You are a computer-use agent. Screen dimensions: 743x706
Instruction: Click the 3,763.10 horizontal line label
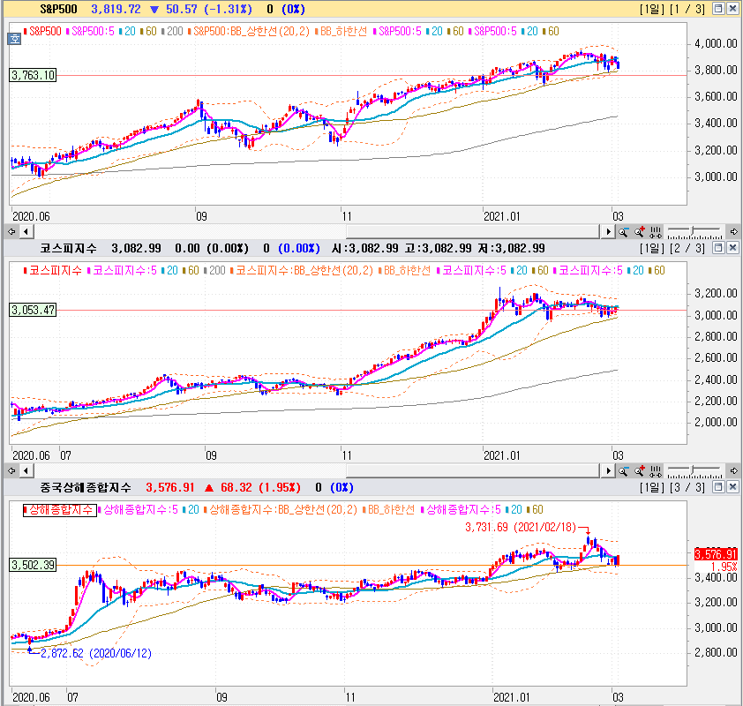pyautogui.click(x=34, y=75)
